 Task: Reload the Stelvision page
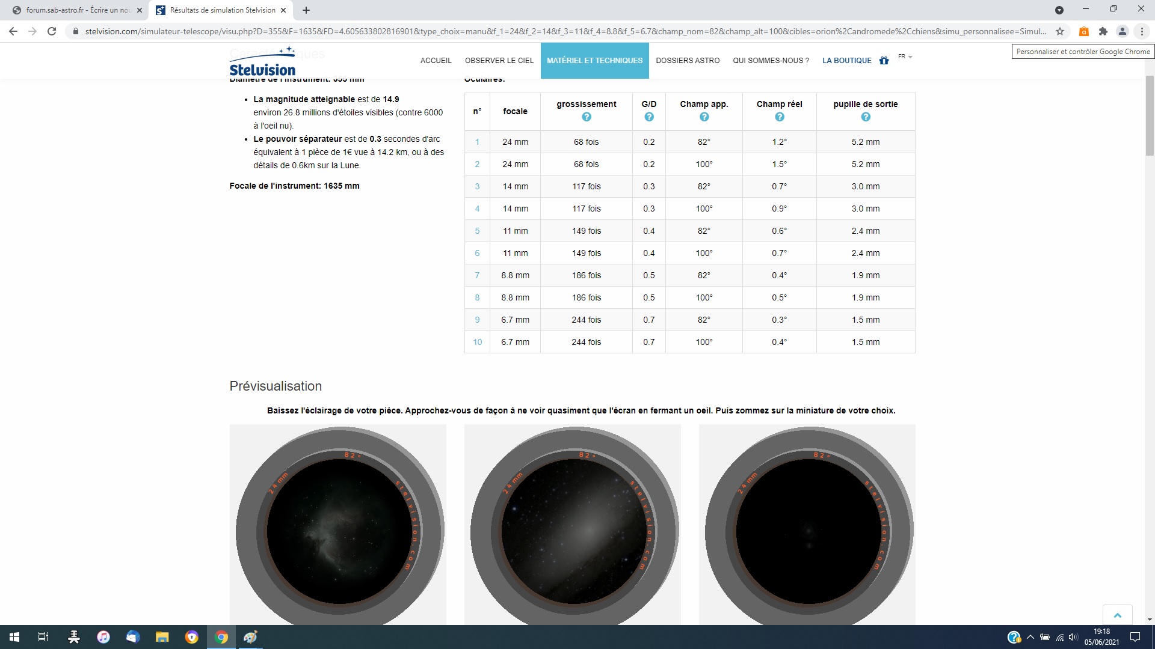pyautogui.click(x=52, y=31)
